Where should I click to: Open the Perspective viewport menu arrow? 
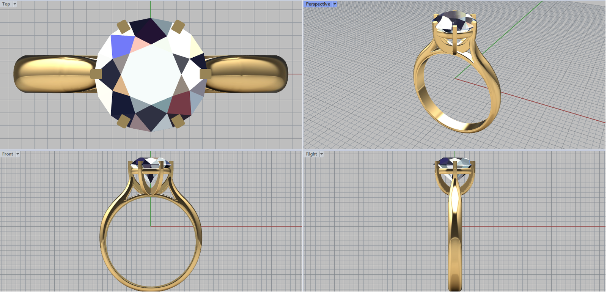coord(335,4)
